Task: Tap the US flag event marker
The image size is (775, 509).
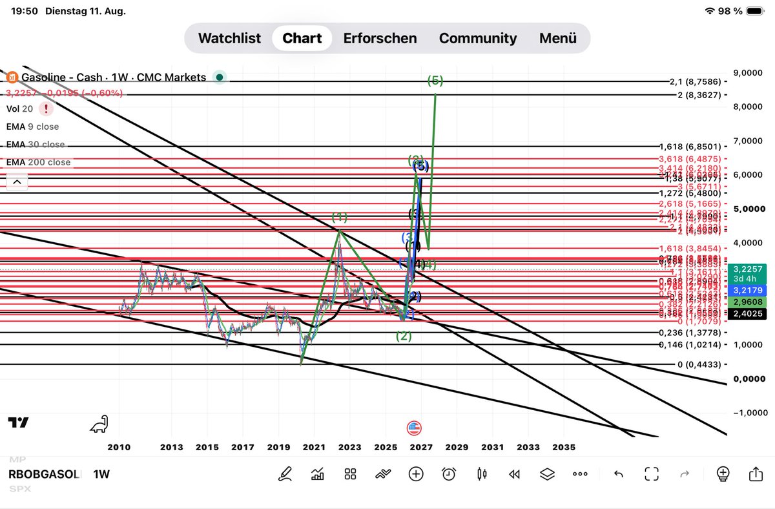Action: click(414, 428)
